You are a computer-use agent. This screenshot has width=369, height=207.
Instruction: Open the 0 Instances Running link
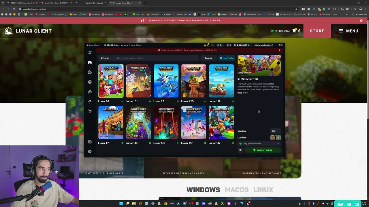point(263,45)
